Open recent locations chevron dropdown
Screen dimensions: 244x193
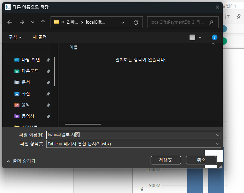[33, 22]
